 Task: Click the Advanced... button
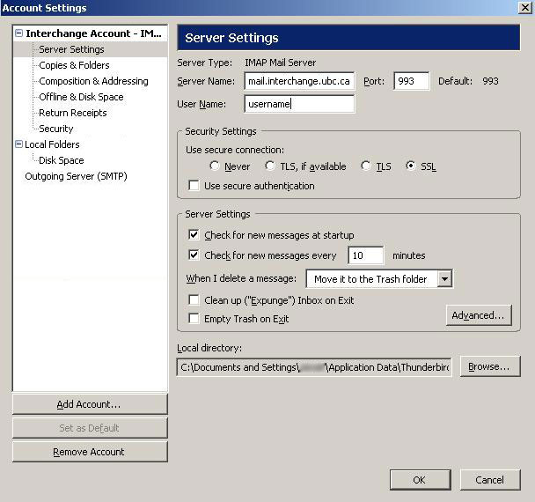(x=478, y=315)
